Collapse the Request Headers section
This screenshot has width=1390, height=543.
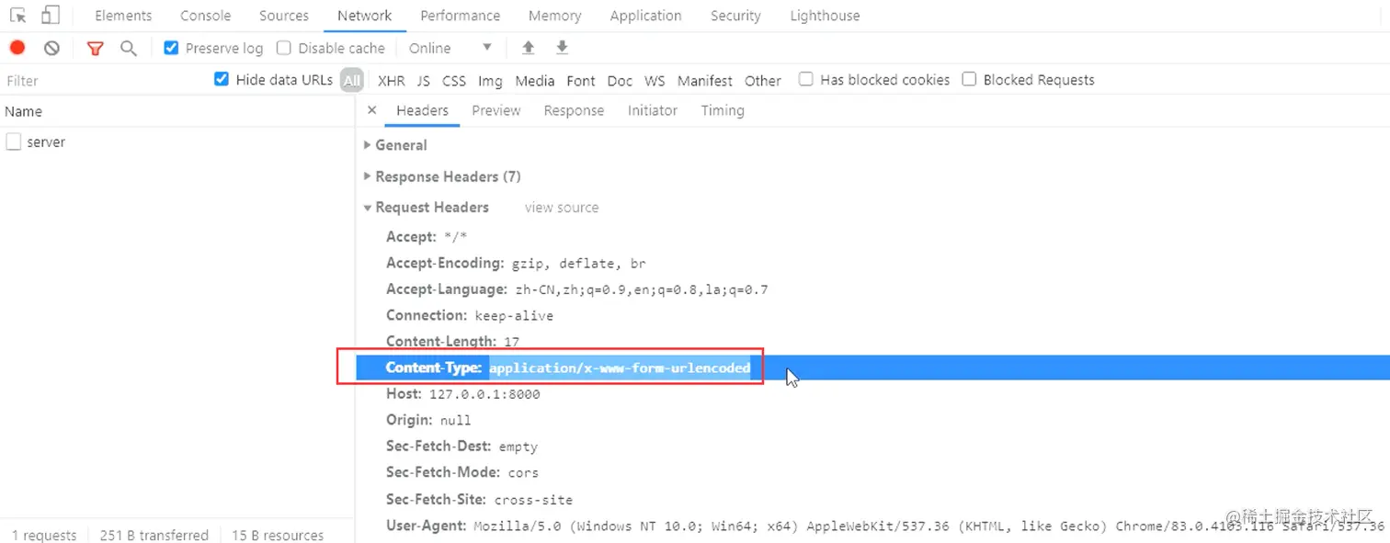click(x=426, y=208)
